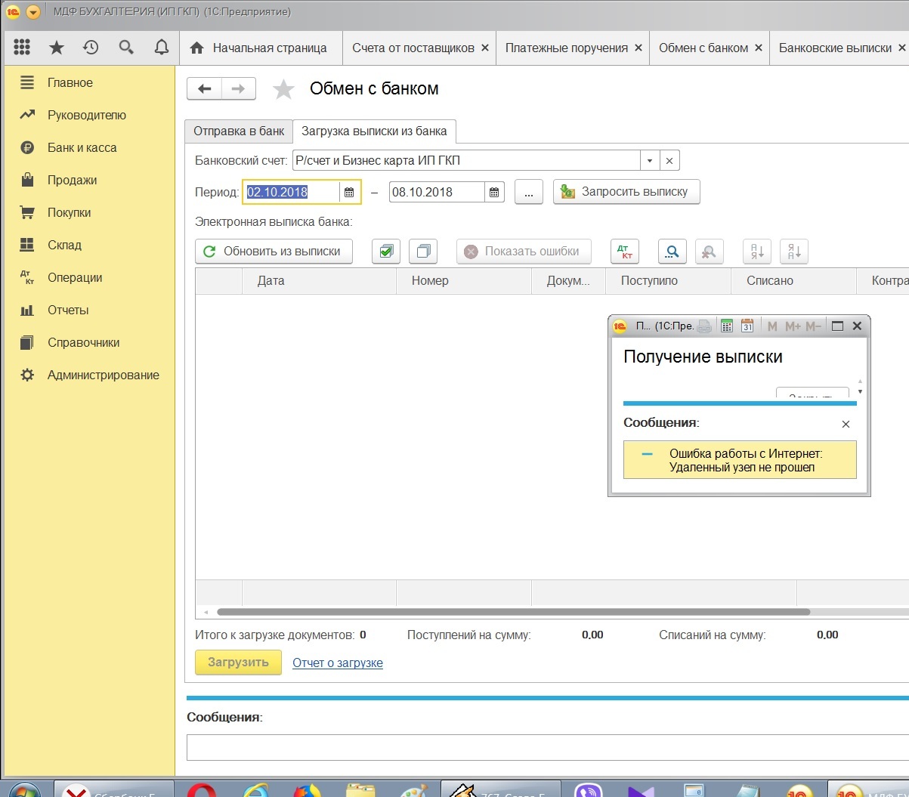Add Обмен с банком page to favorites
Screen dimensions: 909x797
pos(283,89)
